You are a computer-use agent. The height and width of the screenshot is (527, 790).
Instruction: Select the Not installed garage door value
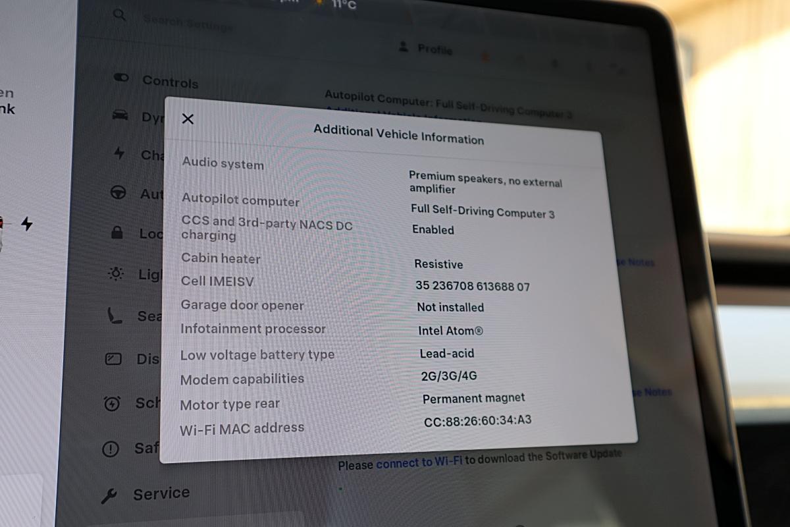450,307
